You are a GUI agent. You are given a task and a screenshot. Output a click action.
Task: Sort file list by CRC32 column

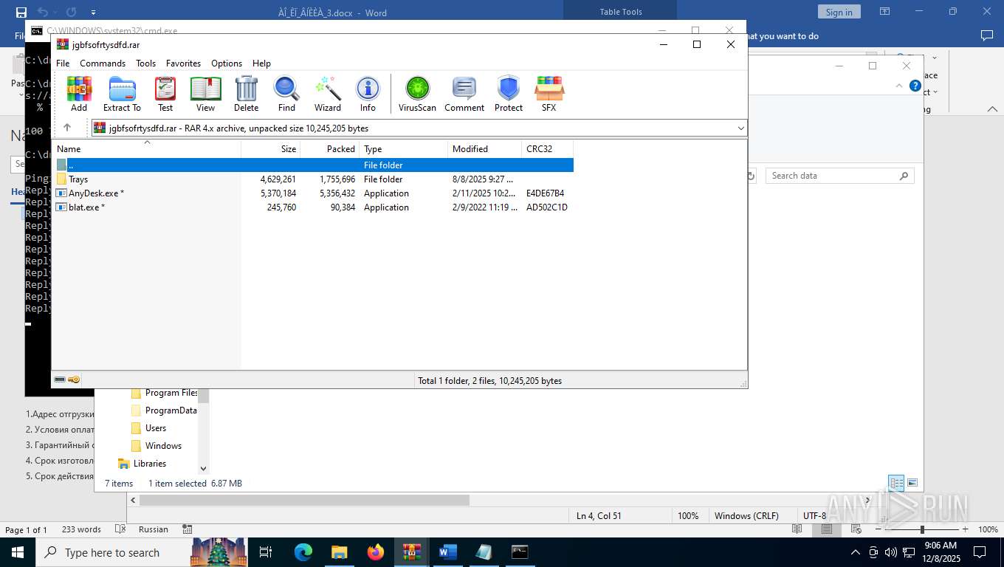[x=548, y=148]
